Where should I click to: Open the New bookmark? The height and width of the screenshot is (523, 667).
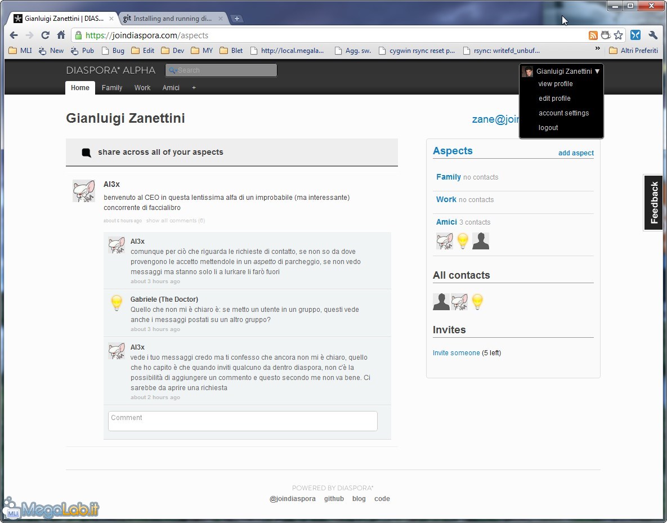(x=51, y=51)
